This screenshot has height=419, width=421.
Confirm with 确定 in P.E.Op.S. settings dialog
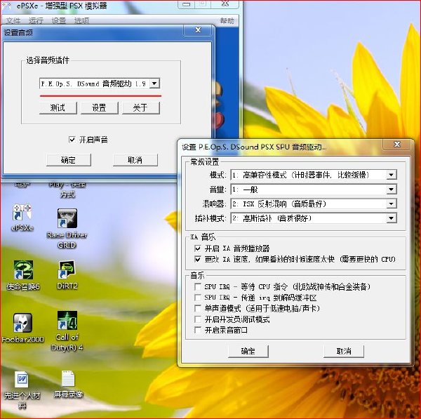[248, 352]
